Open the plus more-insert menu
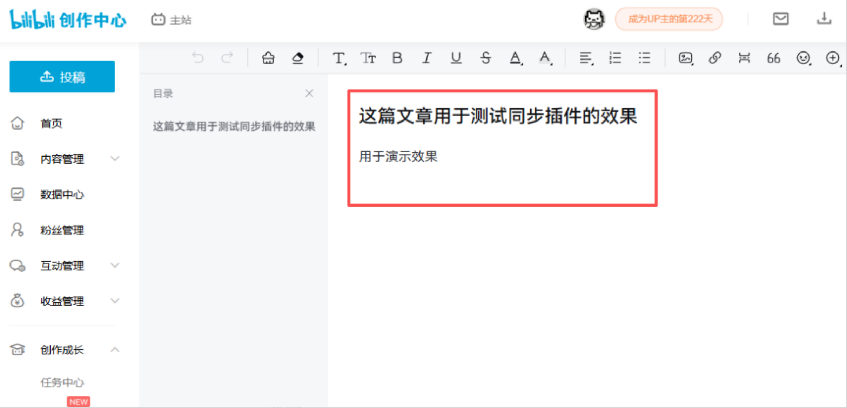The height and width of the screenshot is (408, 847). [x=833, y=58]
